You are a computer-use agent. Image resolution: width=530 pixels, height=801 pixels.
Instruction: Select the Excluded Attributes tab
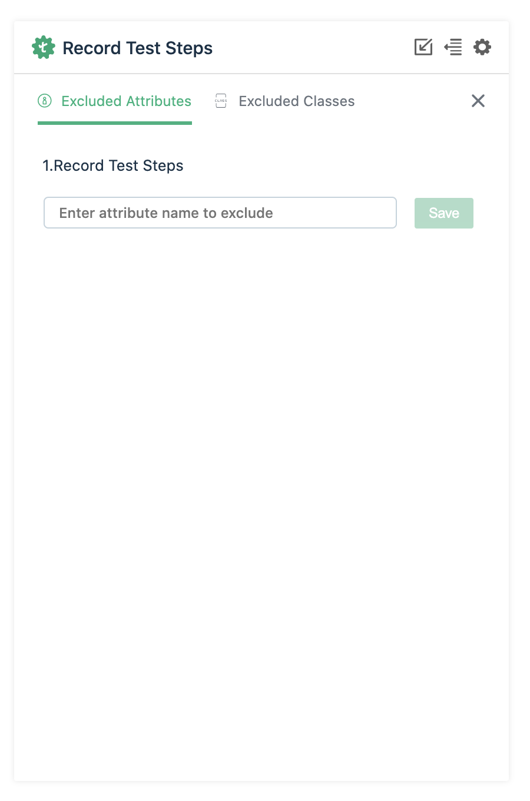126,101
